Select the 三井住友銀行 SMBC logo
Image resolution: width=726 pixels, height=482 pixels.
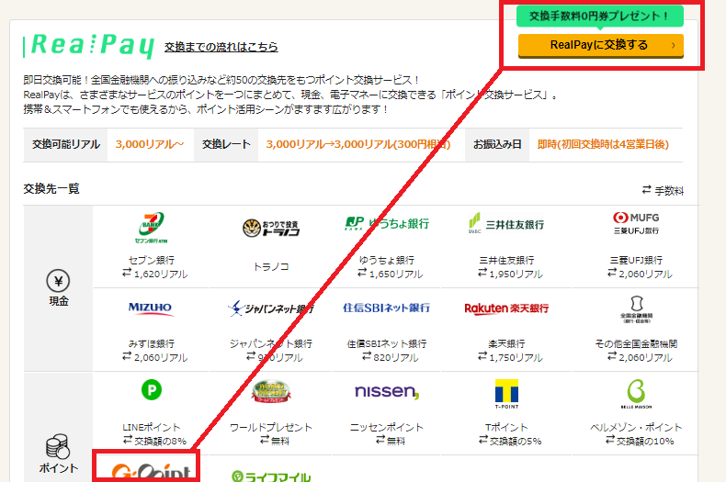506,224
